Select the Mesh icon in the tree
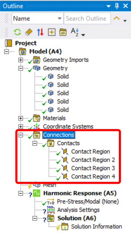Image resolution: width=131 pixels, height=240 pixels. coord(37,185)
